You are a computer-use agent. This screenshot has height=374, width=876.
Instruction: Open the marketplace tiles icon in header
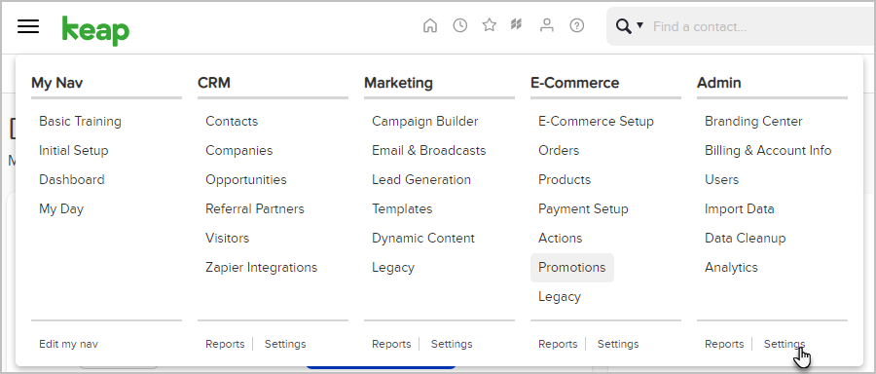coord(516,24)
